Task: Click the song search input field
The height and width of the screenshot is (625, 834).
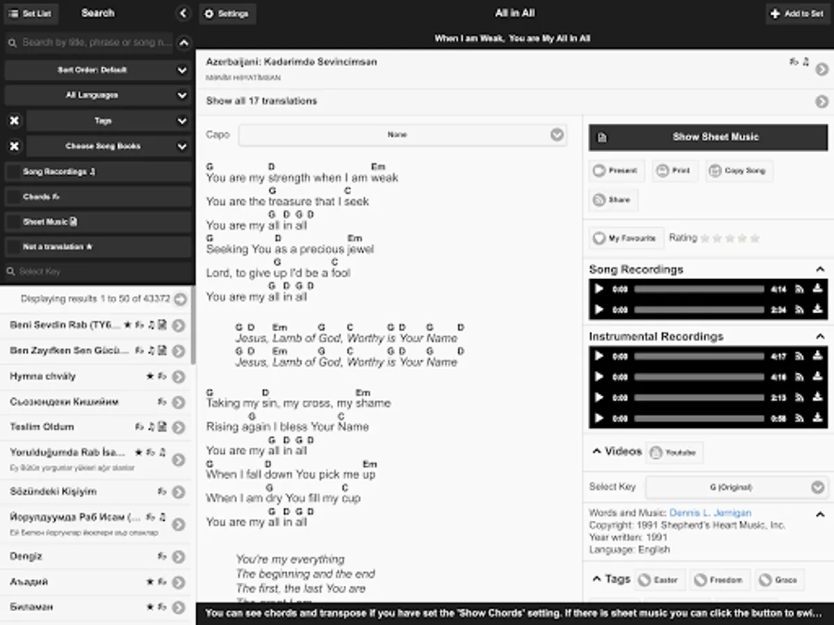Action: pyautogui.click(x=89, y=43)
